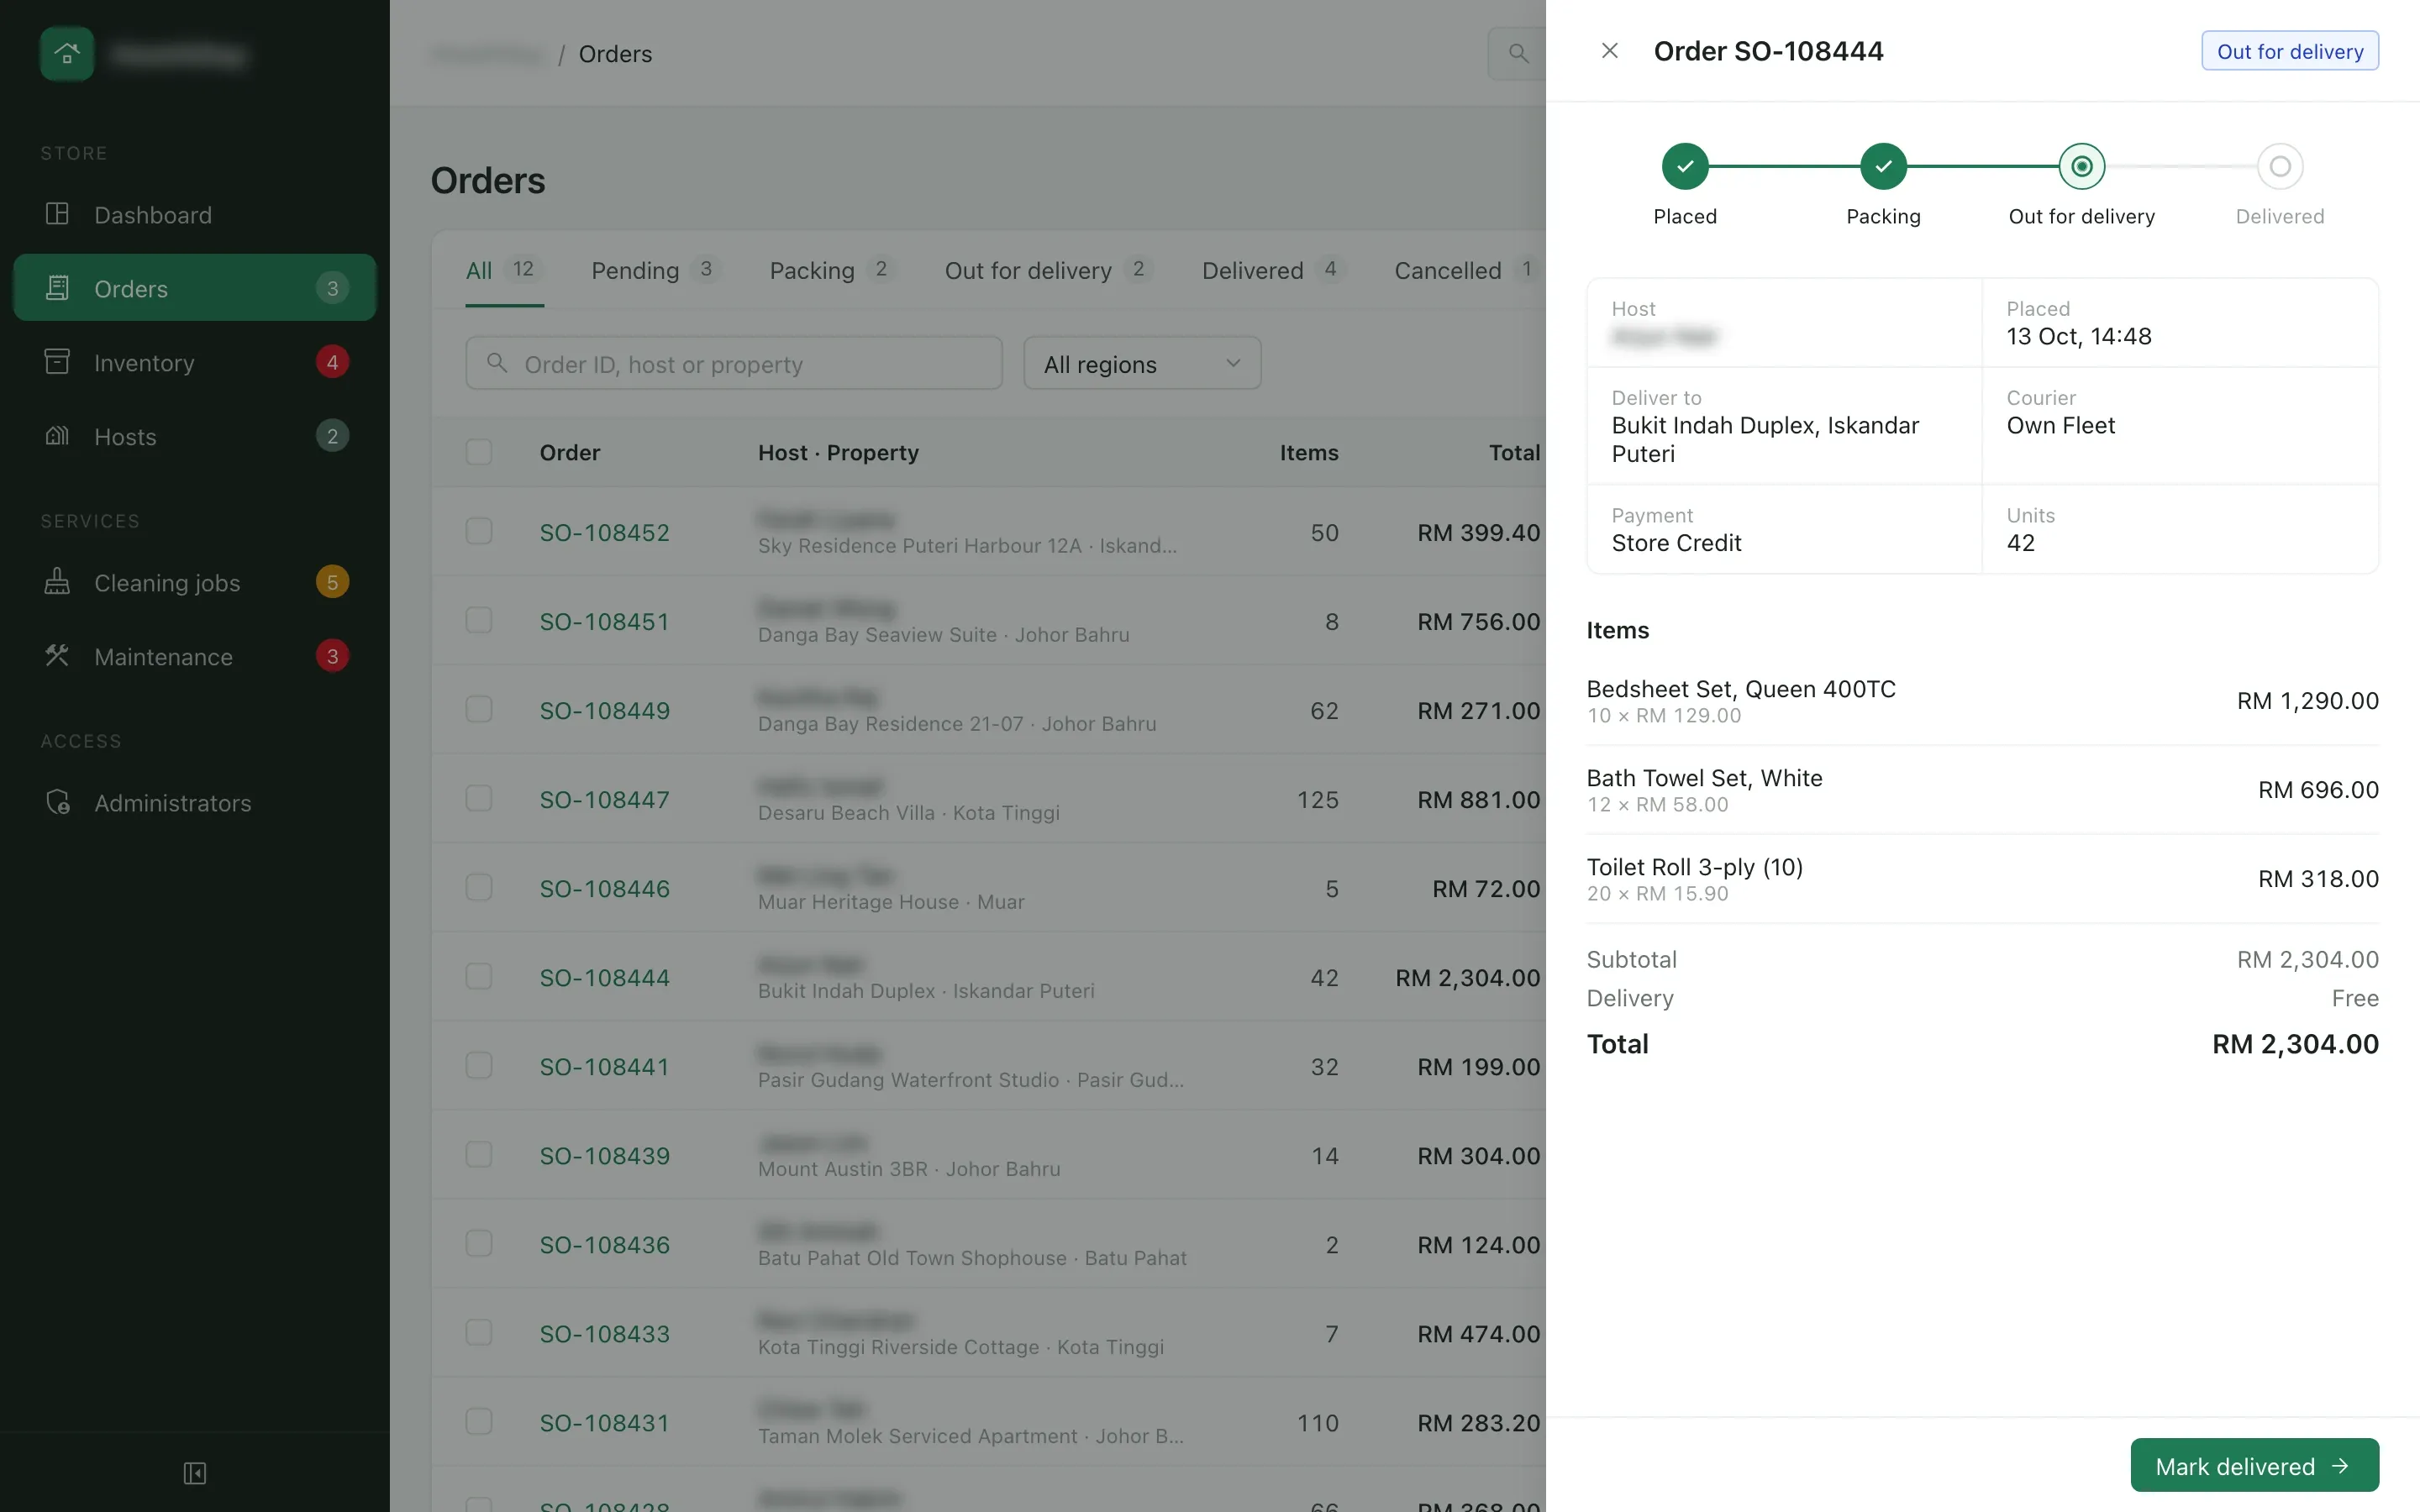This screenshot has width=2420, height=1512.
Task: Select checkbox for order SO-108433
Action: tap(479, 1332)
